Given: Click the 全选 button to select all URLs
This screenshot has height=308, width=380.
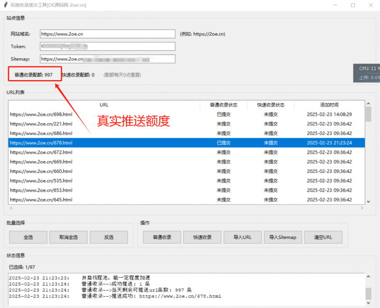Looking at the screenshot, I should 28,237.
